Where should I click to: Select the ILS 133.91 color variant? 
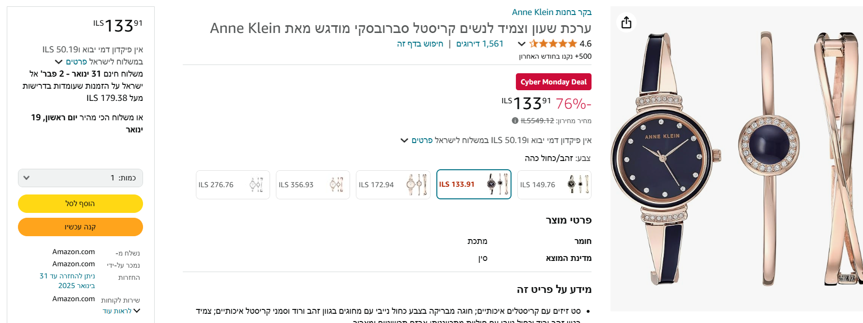(474, 184)
